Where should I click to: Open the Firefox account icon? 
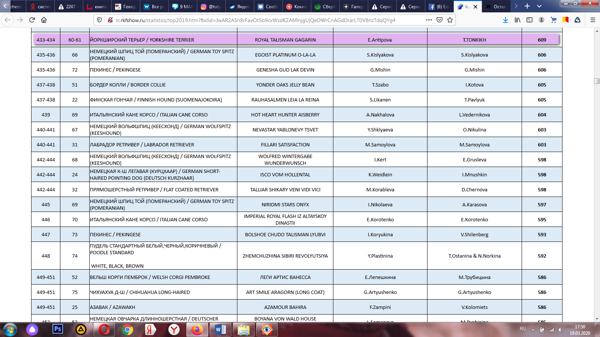coord(541,20)
